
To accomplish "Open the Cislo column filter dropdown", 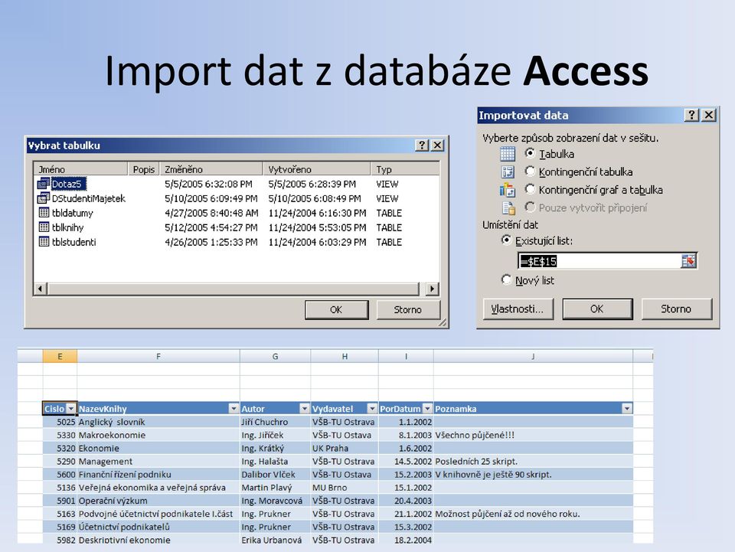I will coord(70,409).
